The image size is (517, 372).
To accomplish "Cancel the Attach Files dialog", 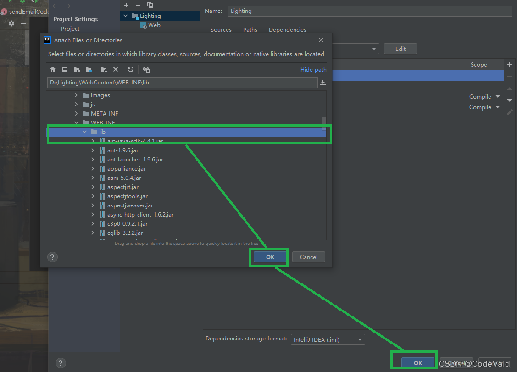I will click(x=309, y=257).
